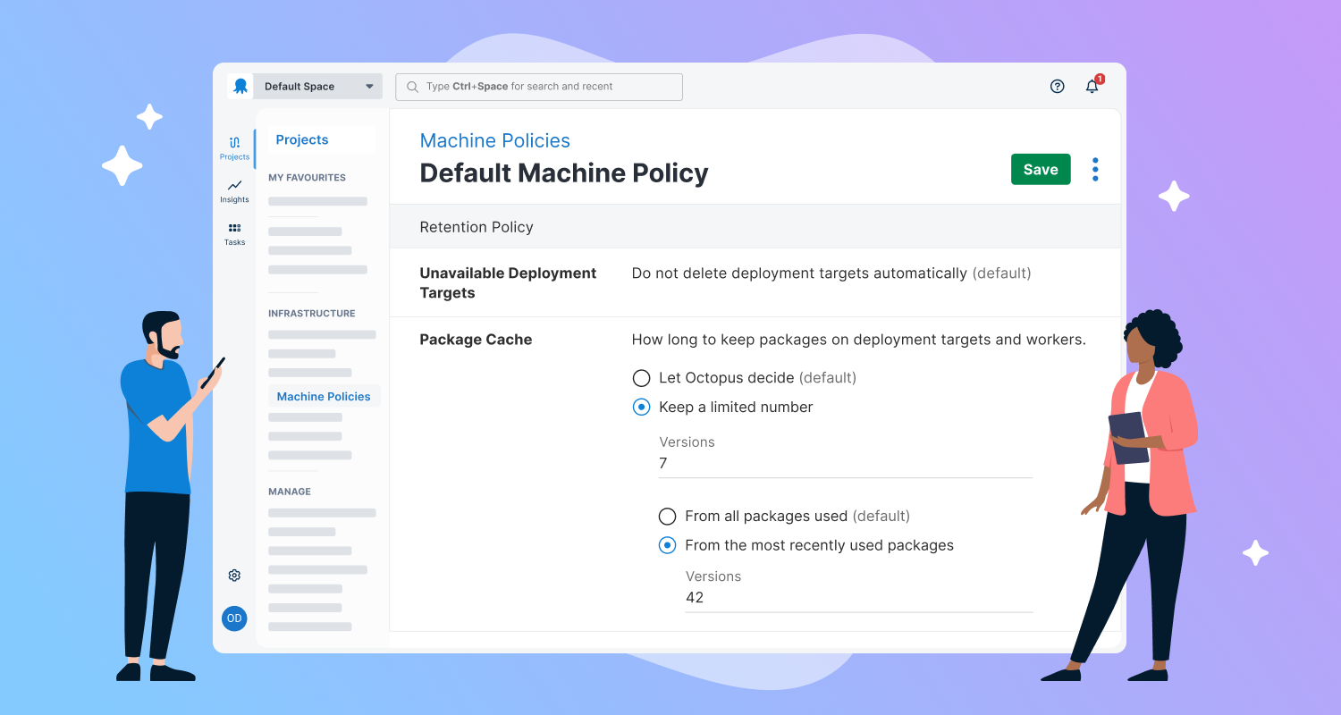
Task: Click the Projects heading in the panel
Action: 302,139
